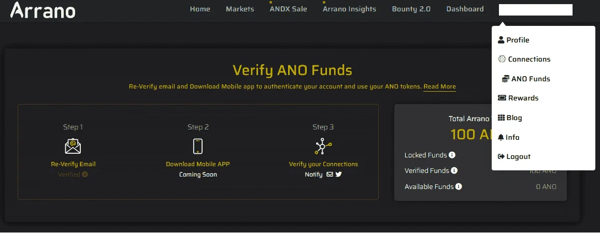Click the connections network icon in Step 3

[x=323, y=146]
